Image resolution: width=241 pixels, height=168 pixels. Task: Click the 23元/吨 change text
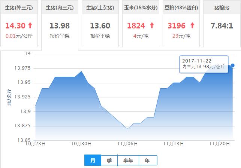coord(181,36)
